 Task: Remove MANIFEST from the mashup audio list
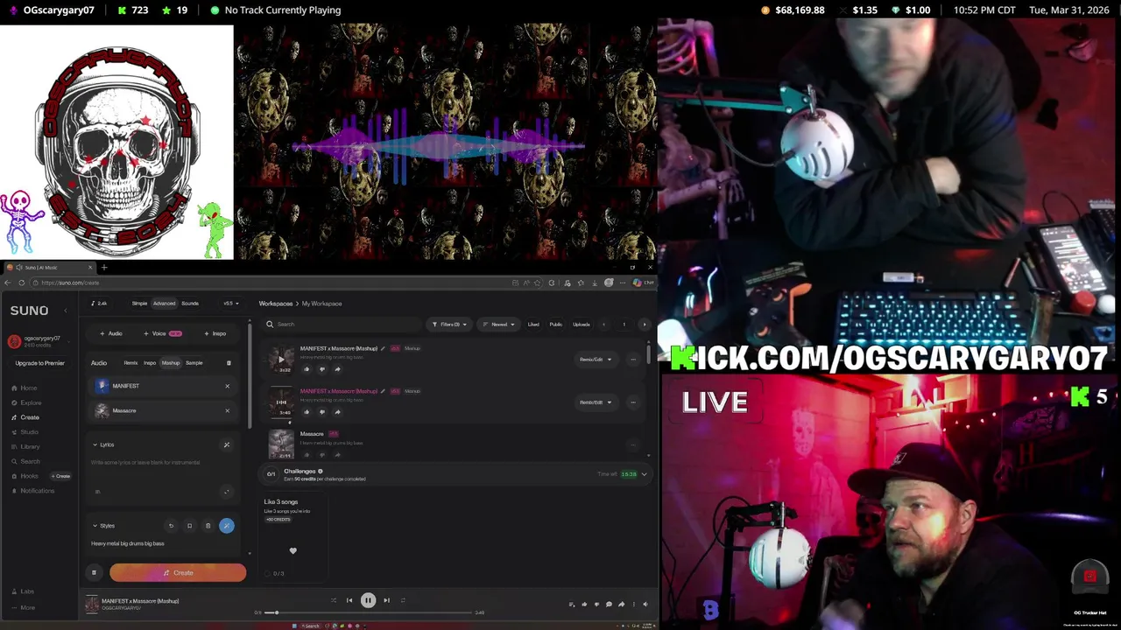(x=227, y=386)
